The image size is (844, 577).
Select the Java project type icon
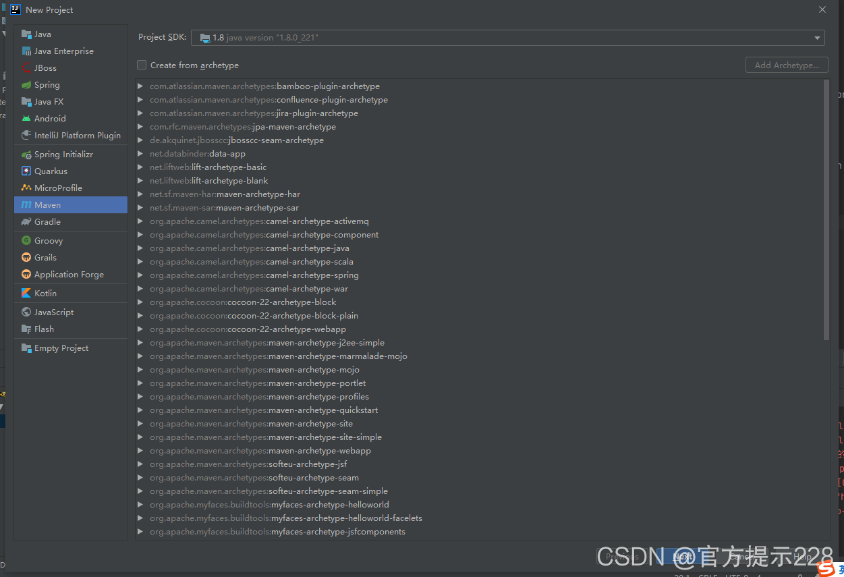point(26,34)
